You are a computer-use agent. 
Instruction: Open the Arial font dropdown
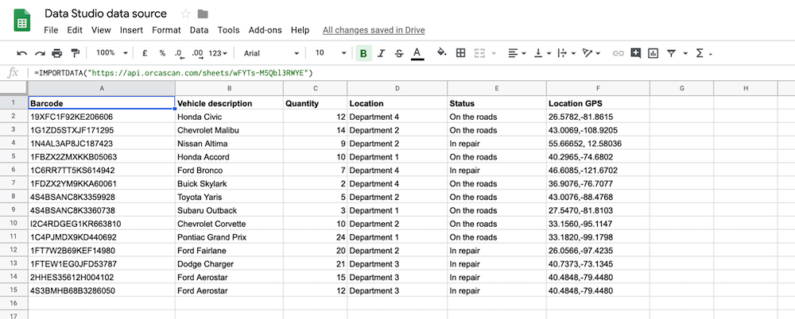coord(271,53)
